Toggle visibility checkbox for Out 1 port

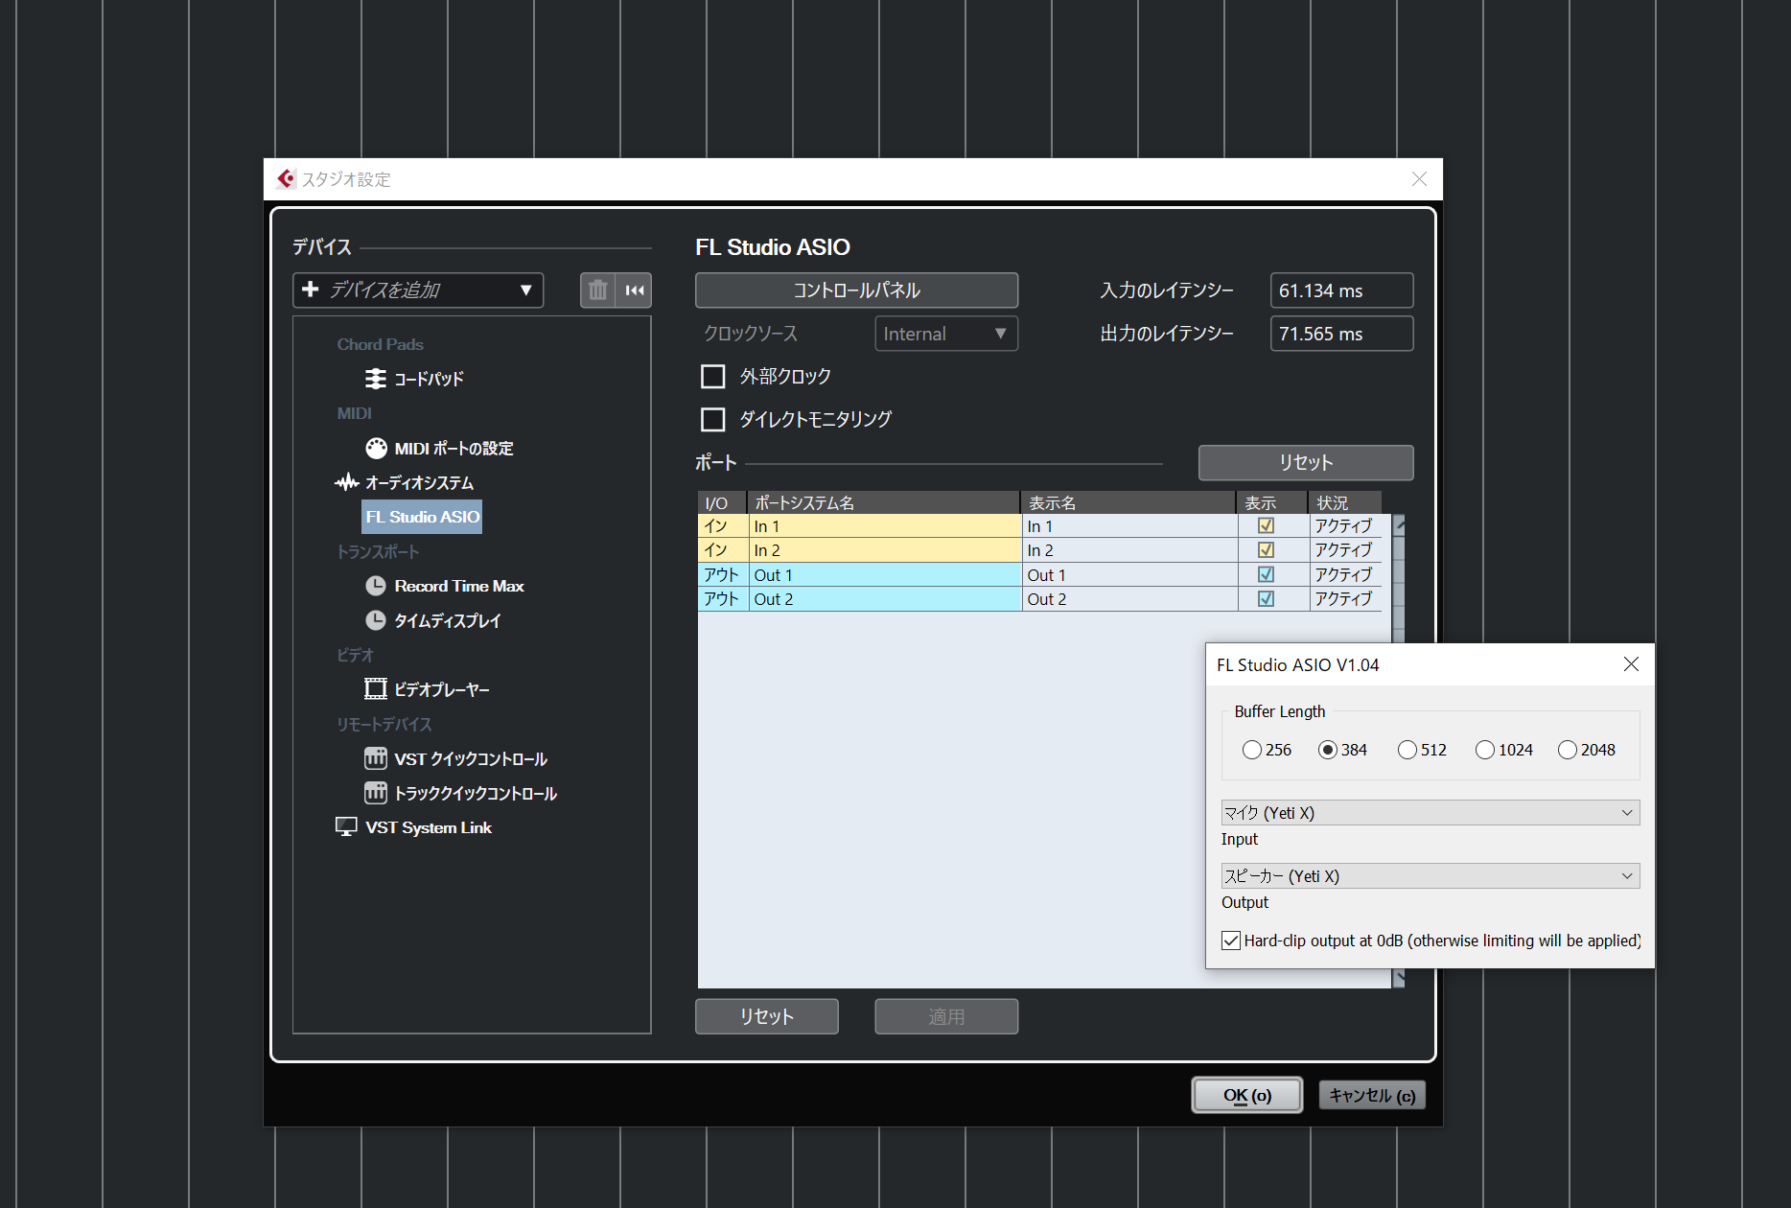coord(1266,574)
